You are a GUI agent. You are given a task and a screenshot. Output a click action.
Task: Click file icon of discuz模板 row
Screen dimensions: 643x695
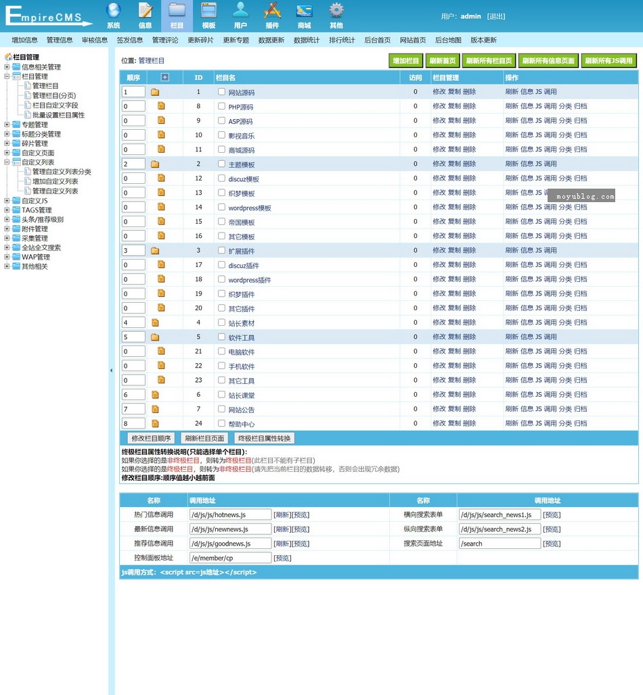tap(161, 178)
